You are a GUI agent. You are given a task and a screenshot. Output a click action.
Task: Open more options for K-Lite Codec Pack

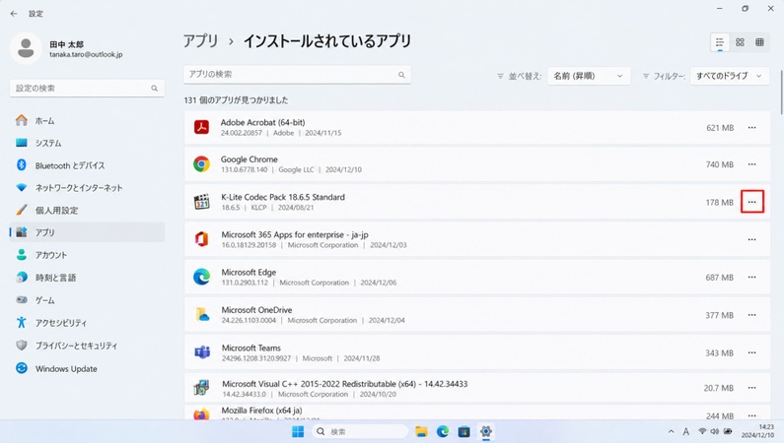[x=752, y=202]
